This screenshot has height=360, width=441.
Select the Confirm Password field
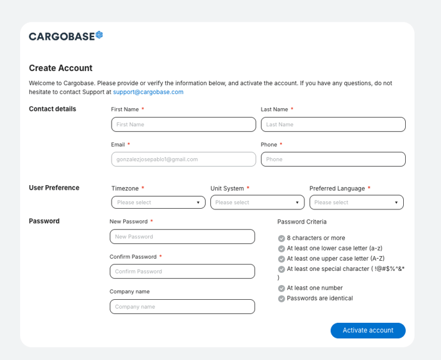182,272
